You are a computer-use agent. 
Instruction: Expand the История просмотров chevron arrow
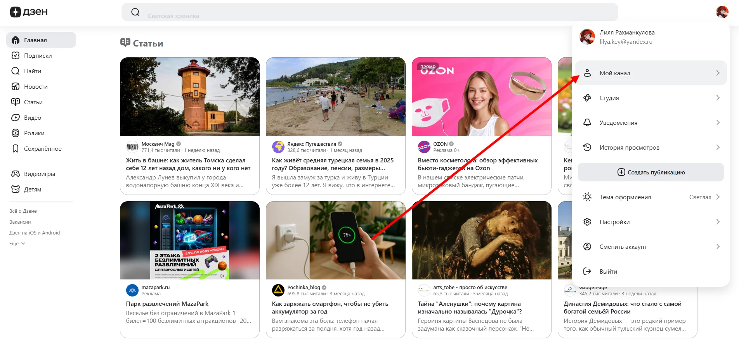point(718,147)
